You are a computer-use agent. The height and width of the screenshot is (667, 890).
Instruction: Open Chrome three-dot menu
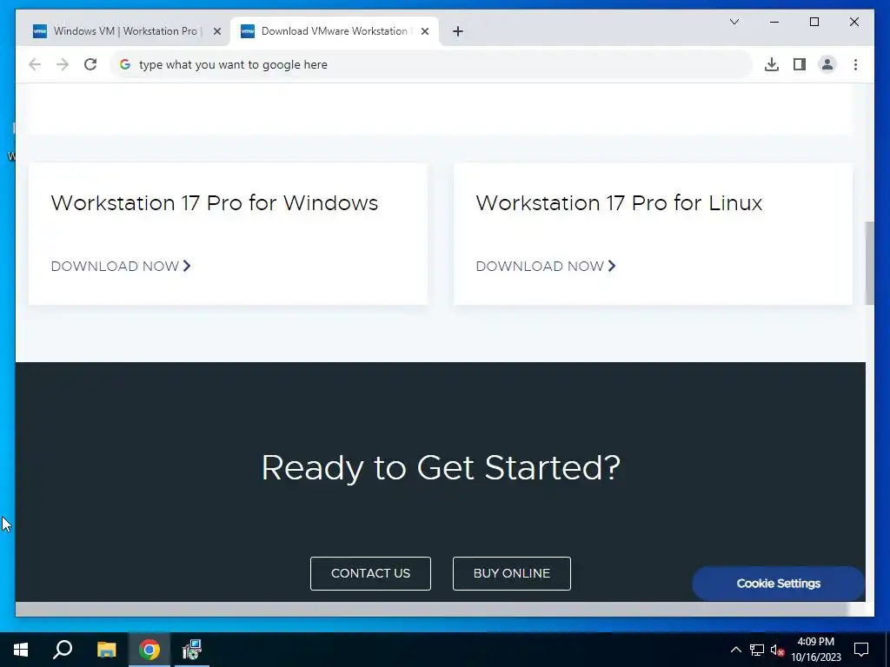(855, 64)
